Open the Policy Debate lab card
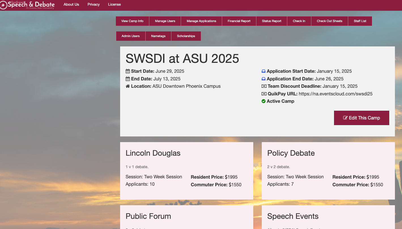This screenshot has width=402, height=229. click(x=328, y=171)
